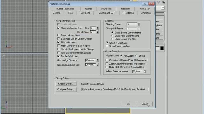Open the Files tab
Image resolution: width=204 pixels, height=114 pixels.
click(70, 13)
